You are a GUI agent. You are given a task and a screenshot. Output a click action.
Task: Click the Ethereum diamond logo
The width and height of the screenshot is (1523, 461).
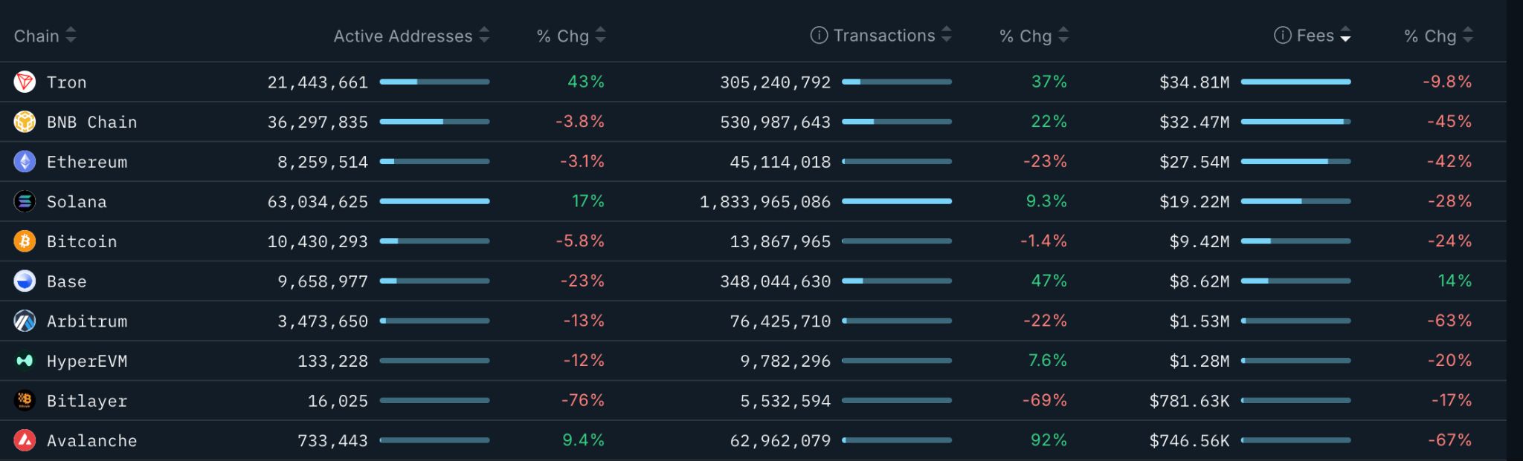coord(25,161)
